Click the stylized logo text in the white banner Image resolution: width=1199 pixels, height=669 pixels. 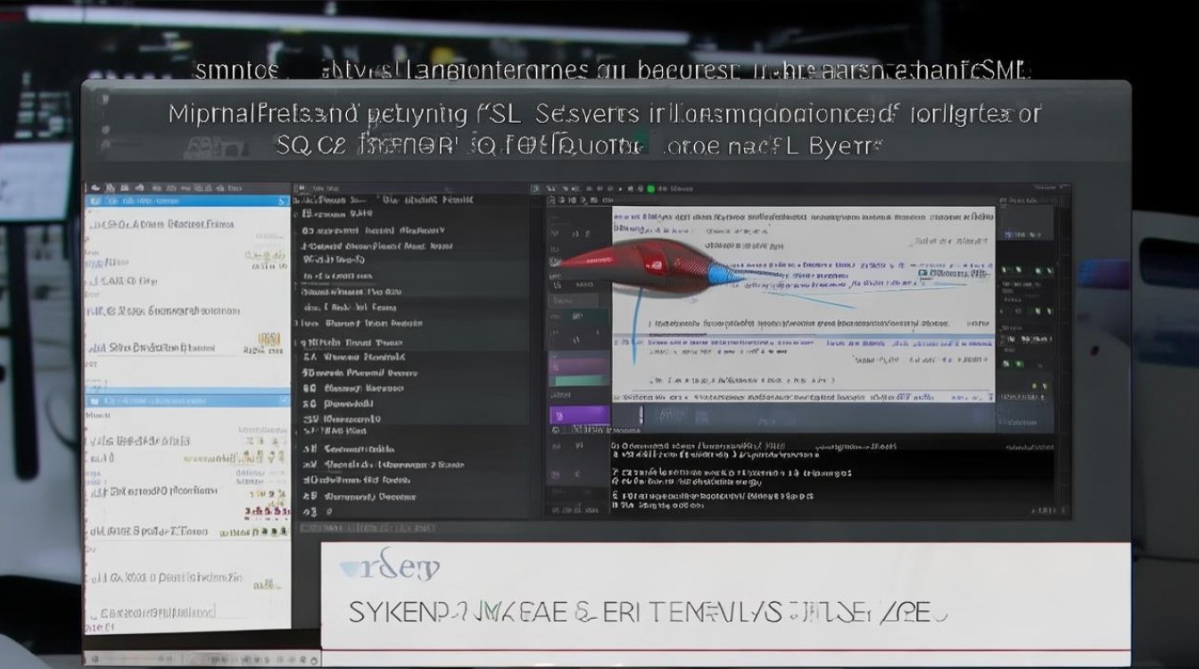390,567
